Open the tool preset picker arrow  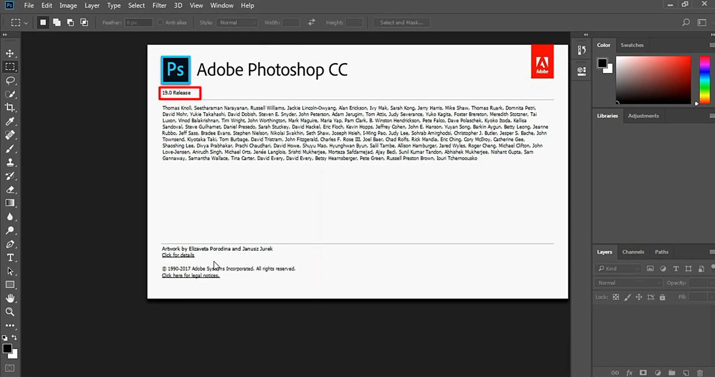tap(26, 23)
